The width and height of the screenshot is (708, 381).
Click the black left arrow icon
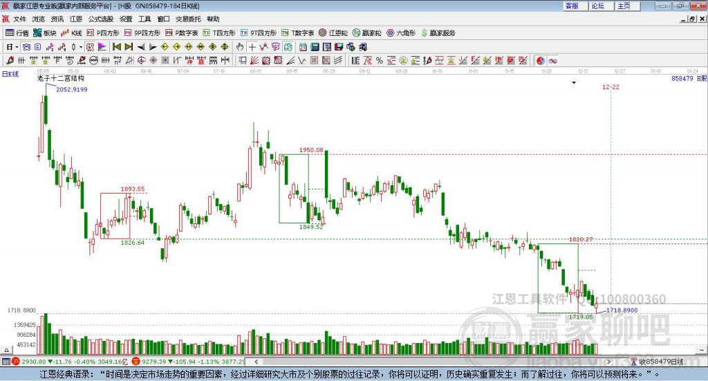141,47
